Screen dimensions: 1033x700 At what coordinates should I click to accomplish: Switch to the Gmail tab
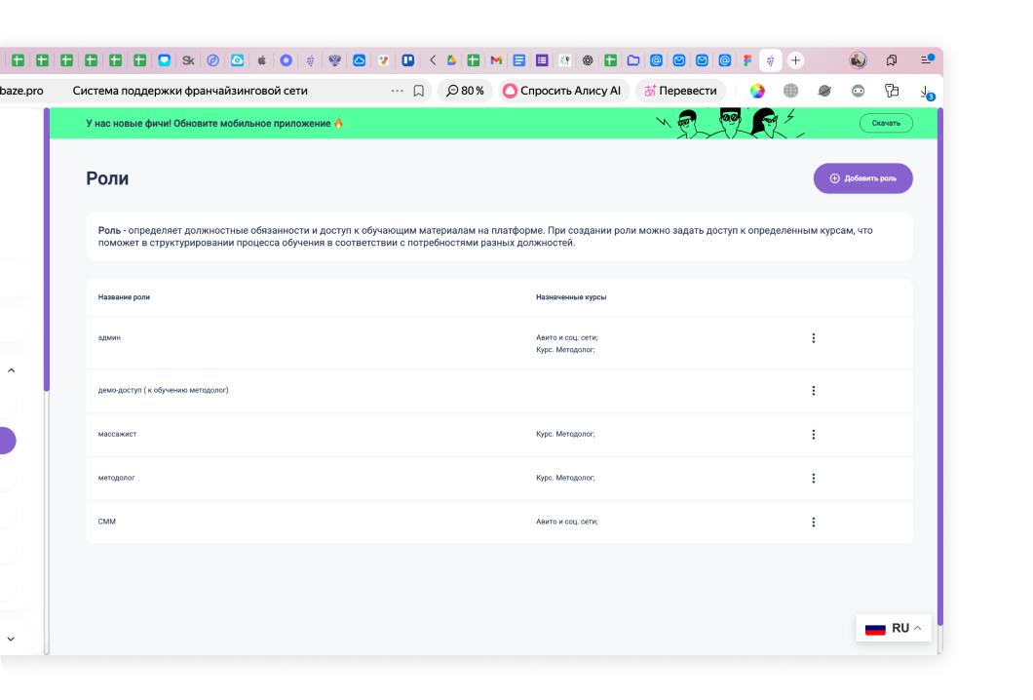pyautogui.click(x=496, y=60)
